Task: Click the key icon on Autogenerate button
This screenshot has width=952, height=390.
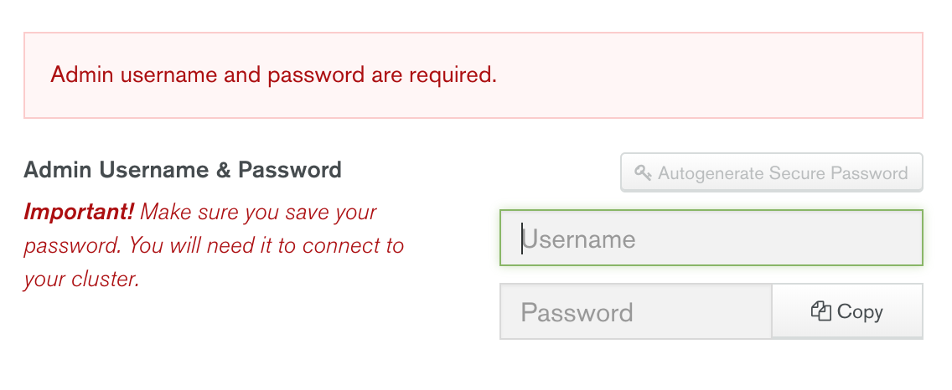Action: [643, 173]
